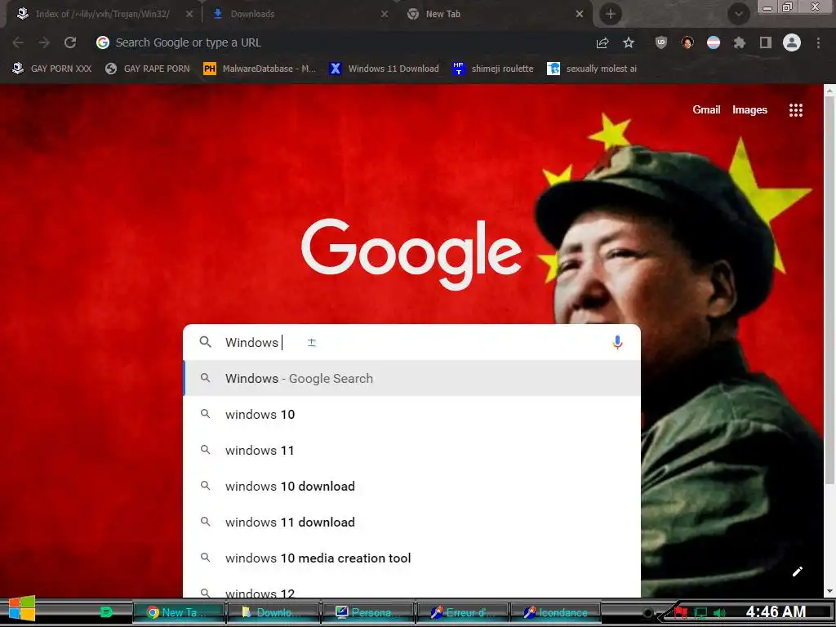Switch to the Index of Trojan/Win32 tab
836x627 pixels.
[x=101, y=15]
